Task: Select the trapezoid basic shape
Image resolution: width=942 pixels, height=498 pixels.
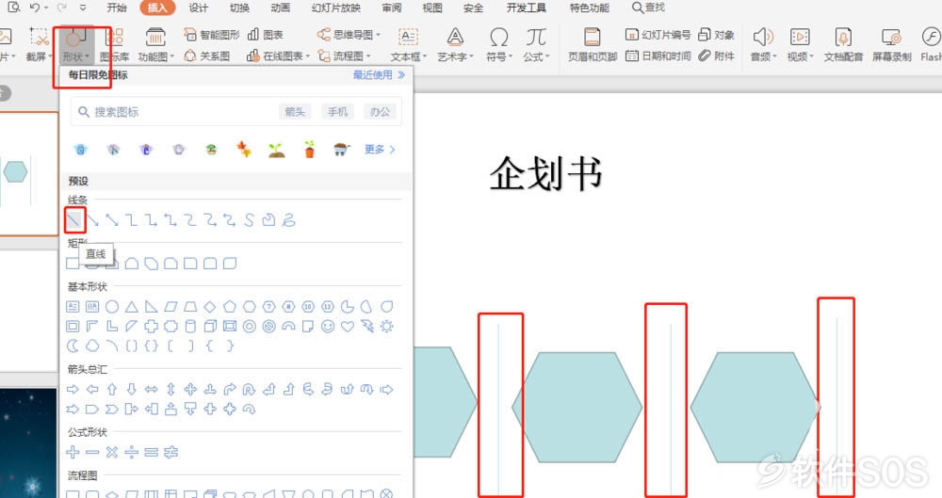Action: (x=190, y=307)
